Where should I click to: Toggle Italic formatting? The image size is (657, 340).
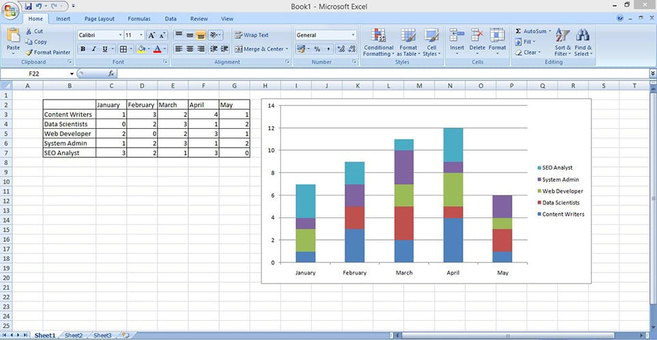coord(94,49)
